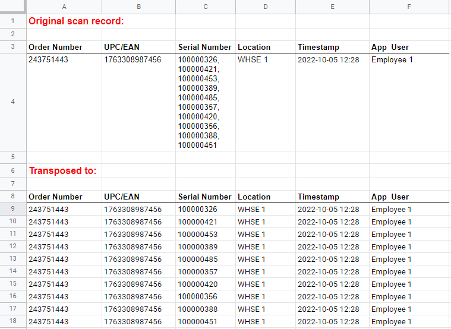Click timestamp cell in row 17

pos(332,309)
